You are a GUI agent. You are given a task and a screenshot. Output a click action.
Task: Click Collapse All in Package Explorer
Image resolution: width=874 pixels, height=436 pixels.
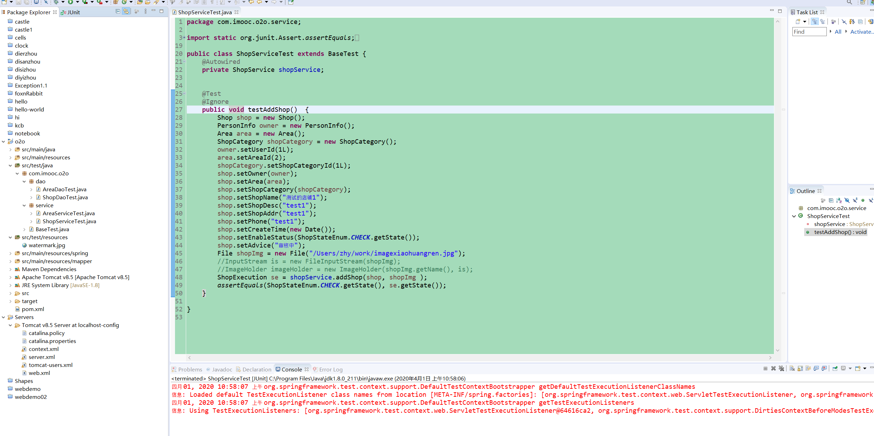pyautogui.click(x=118, y=11)
